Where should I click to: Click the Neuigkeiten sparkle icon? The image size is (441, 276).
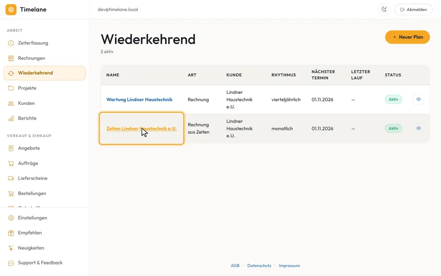point(11,248)
